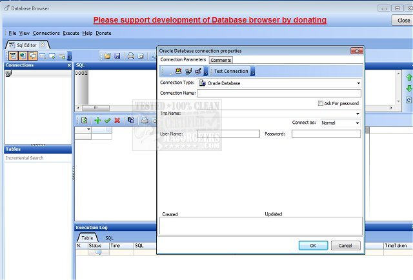This screenshot has height=280, width=413.
Task: Close the Sql Editor tab
Action: pyautogui.click(x=43, y=45)
